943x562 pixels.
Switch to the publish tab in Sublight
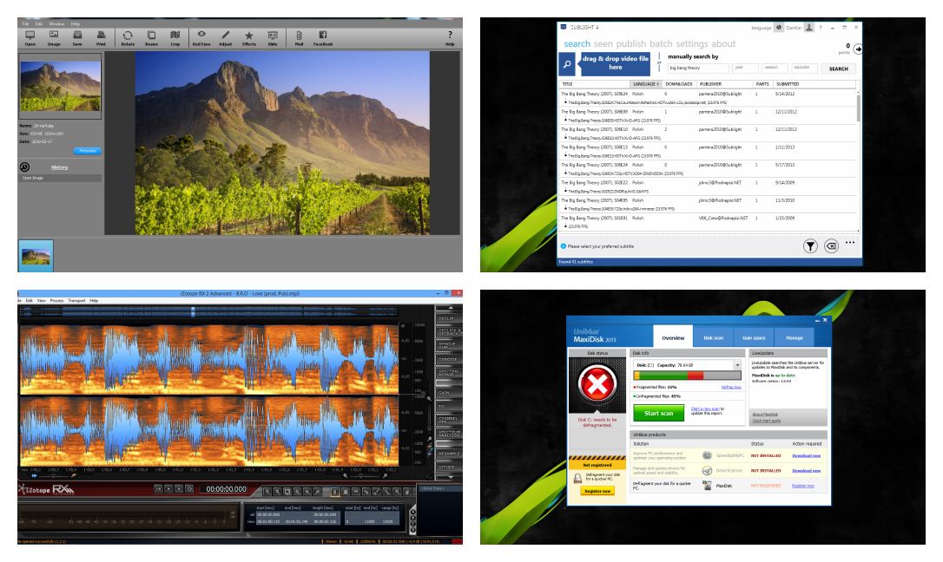(631, 44)
